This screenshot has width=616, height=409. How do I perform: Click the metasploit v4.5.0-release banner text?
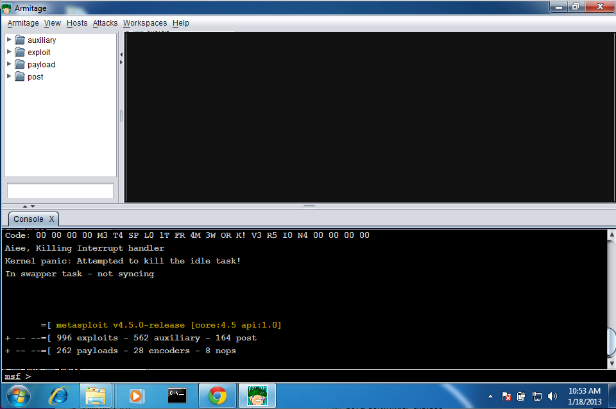[x=169, y=325]
